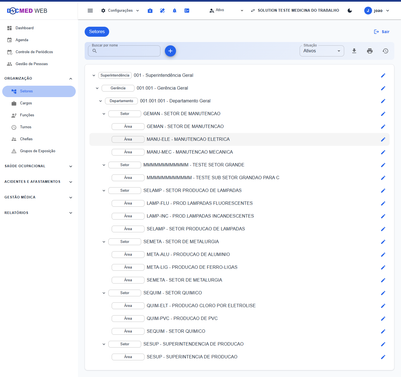Edit SESUP - SUPERINTENCIA DE PRODUCAO area row
Viewport: 401px width, 377px height.
click(x=383, y=357)
